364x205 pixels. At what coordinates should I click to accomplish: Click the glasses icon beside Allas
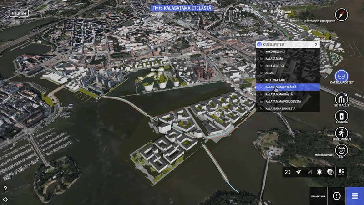[x=261, y=73]
